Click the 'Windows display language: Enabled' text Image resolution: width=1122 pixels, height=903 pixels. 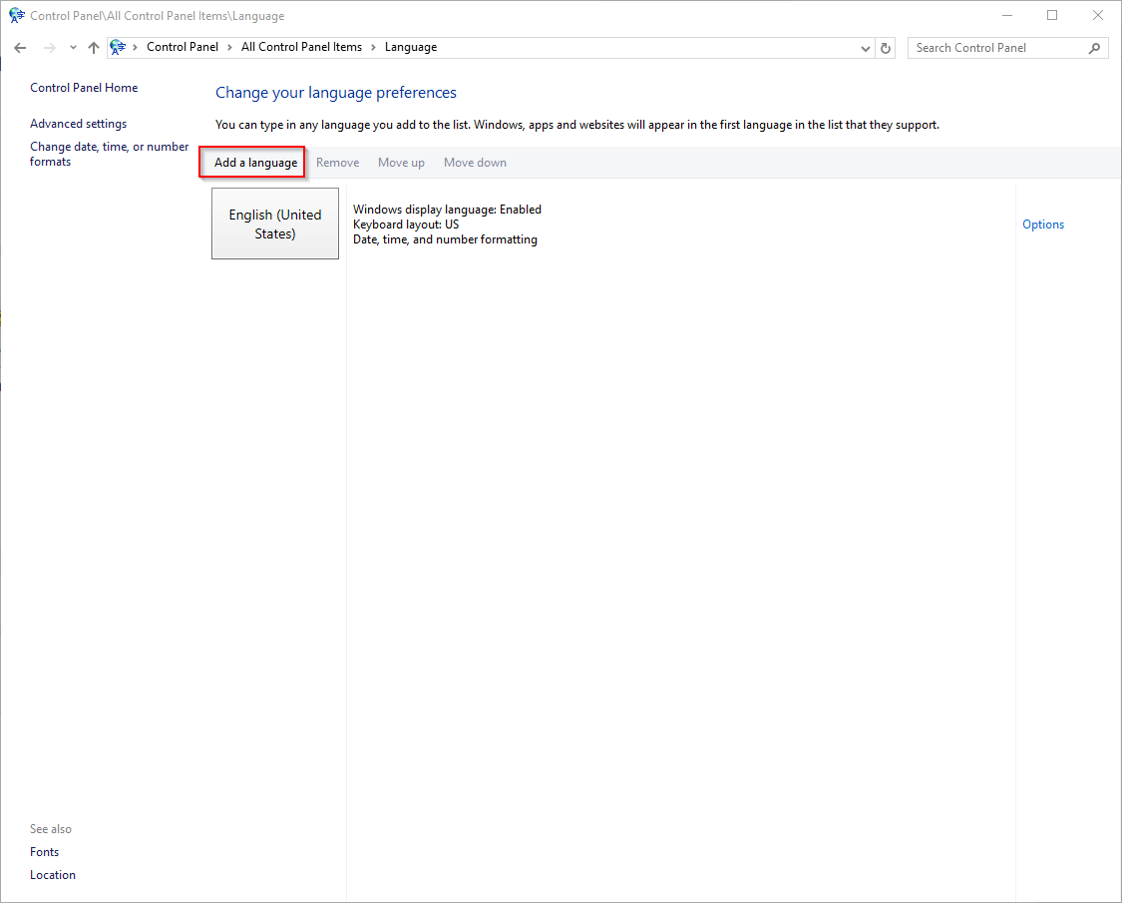point(447,210)
